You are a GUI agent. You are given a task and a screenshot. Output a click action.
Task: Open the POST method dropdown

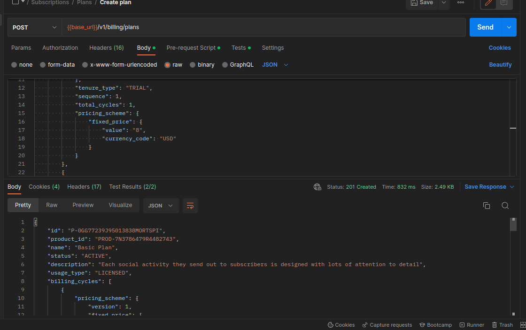[35, 27]
